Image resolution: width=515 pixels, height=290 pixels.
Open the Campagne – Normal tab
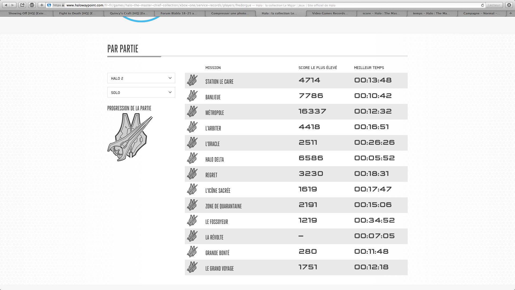click(481, 13)
